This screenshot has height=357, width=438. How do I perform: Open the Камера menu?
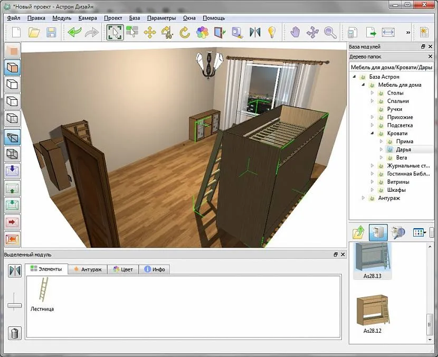click(x=88, y=17)
